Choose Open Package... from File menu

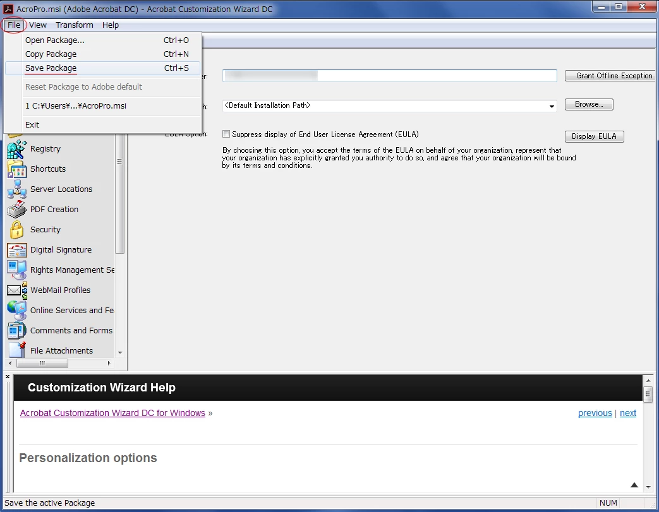pos(102,40)
